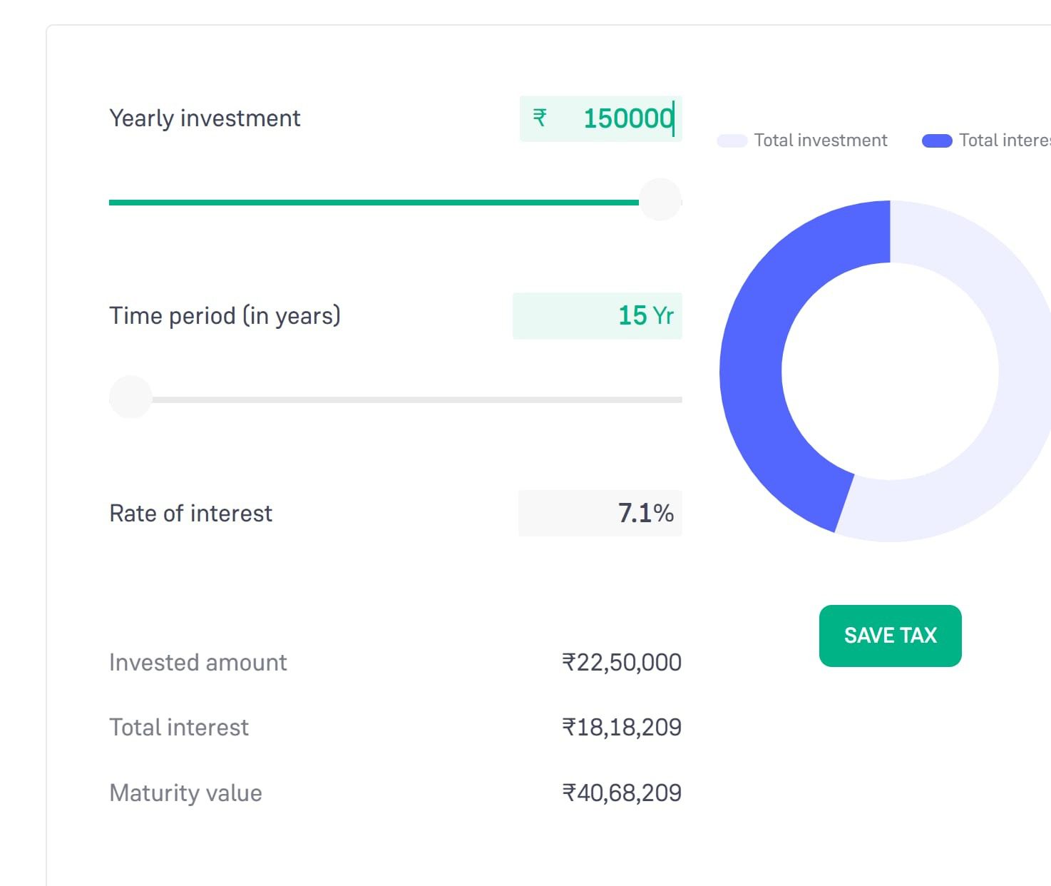Toggle the Total investment legend swatch
1051x886 pixels.
point(732,141)
